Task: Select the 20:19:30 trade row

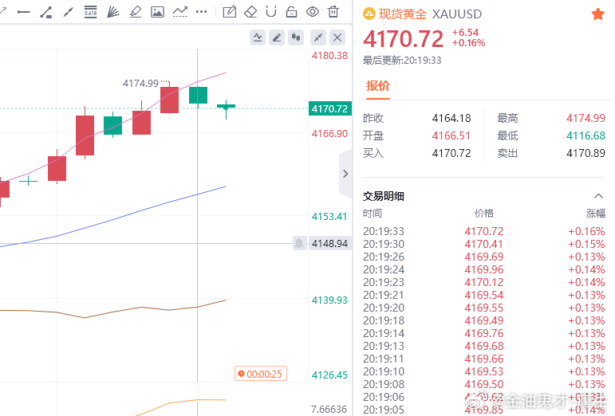Action: pos(484,244)
